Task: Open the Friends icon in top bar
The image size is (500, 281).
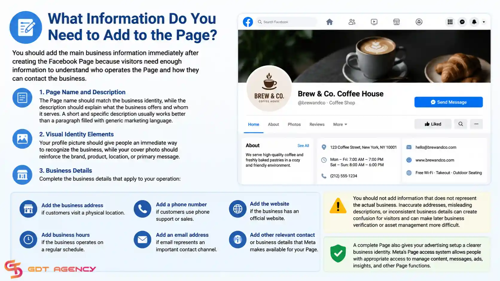Action: (352, 22)
